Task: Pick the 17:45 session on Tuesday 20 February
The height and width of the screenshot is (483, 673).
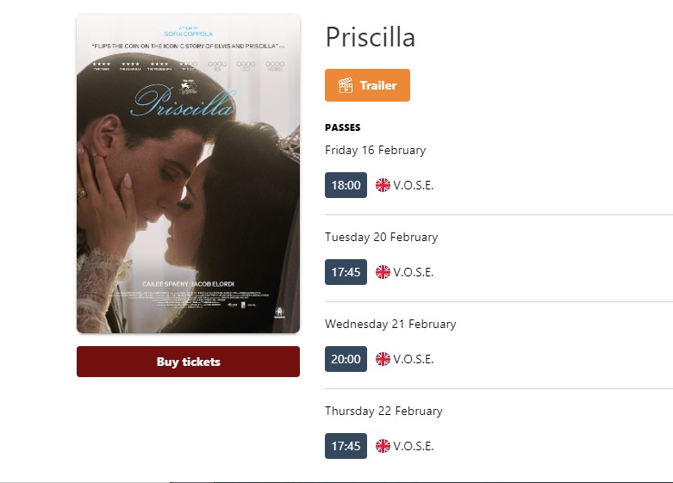Action: pos(346,272)
